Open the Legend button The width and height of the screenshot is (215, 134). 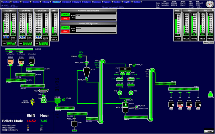click(x=209, y=131)
